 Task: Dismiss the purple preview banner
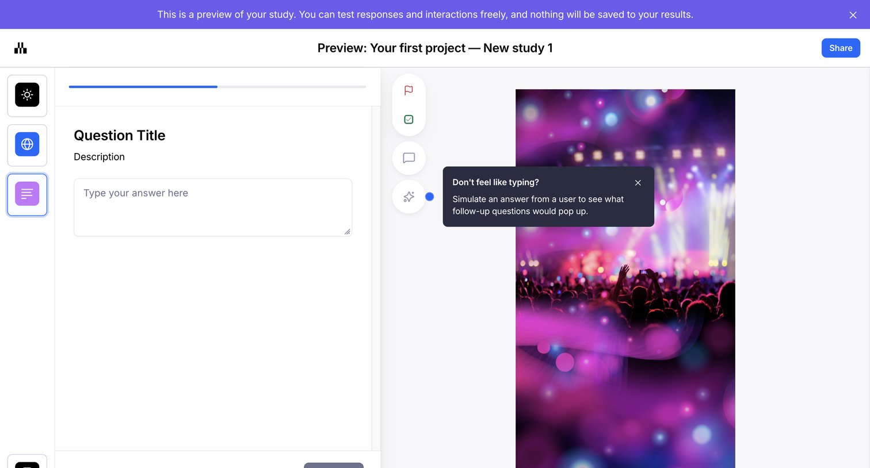click(x=853, y=15)
